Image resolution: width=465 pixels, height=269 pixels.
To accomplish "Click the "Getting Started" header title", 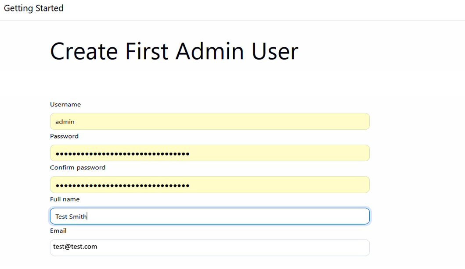I will pyautogui.click(x=33, y=8).
